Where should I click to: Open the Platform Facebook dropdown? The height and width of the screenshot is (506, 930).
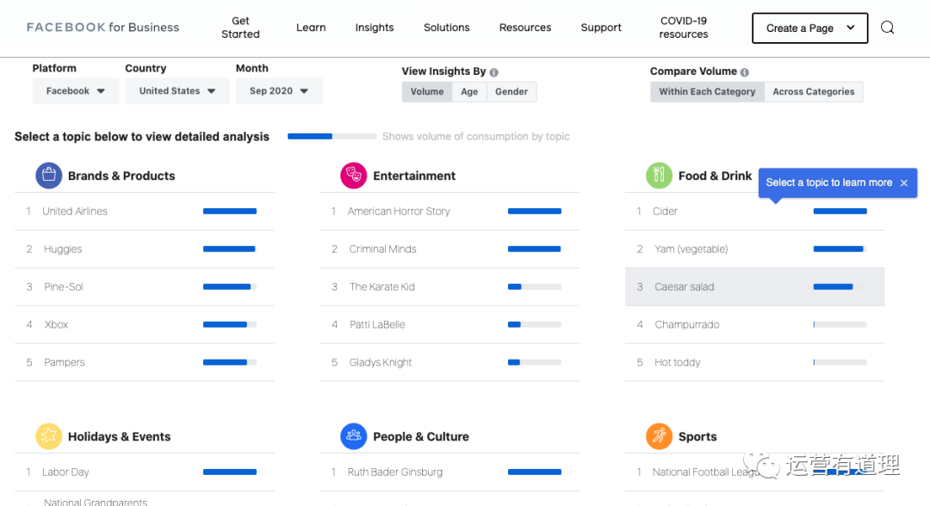click(76, 91)
